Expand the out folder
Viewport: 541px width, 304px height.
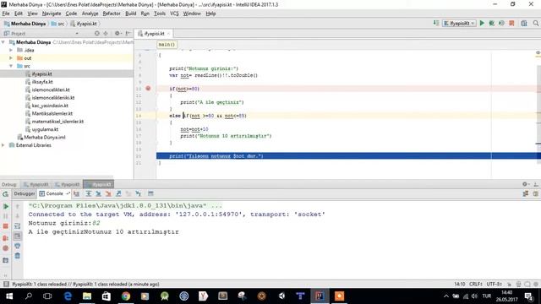click(x=11, y=58)
